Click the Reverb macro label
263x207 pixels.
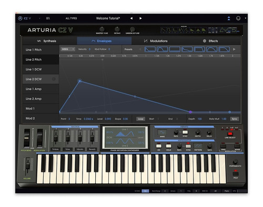[x=92, y=149]
